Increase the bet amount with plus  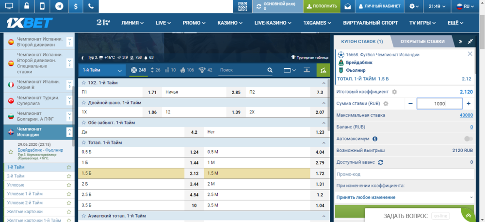[x=469, y=104]
